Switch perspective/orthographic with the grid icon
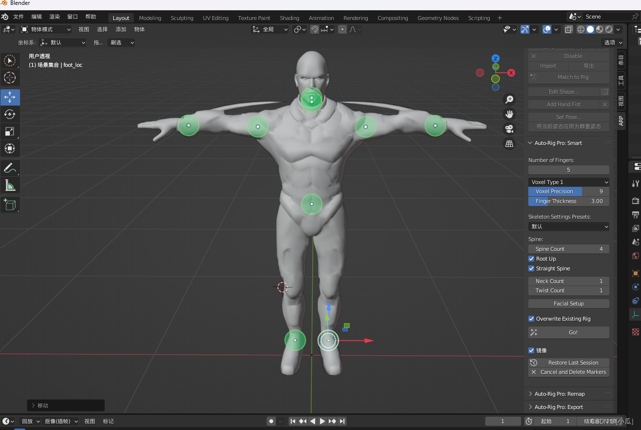 [509, 143]
